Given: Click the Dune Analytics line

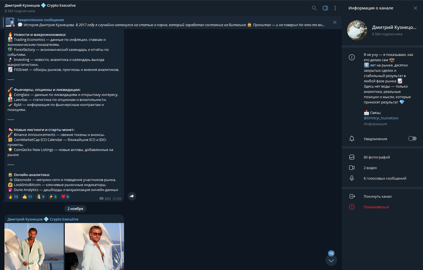Looking at the screenshot, I should (63, 190).
